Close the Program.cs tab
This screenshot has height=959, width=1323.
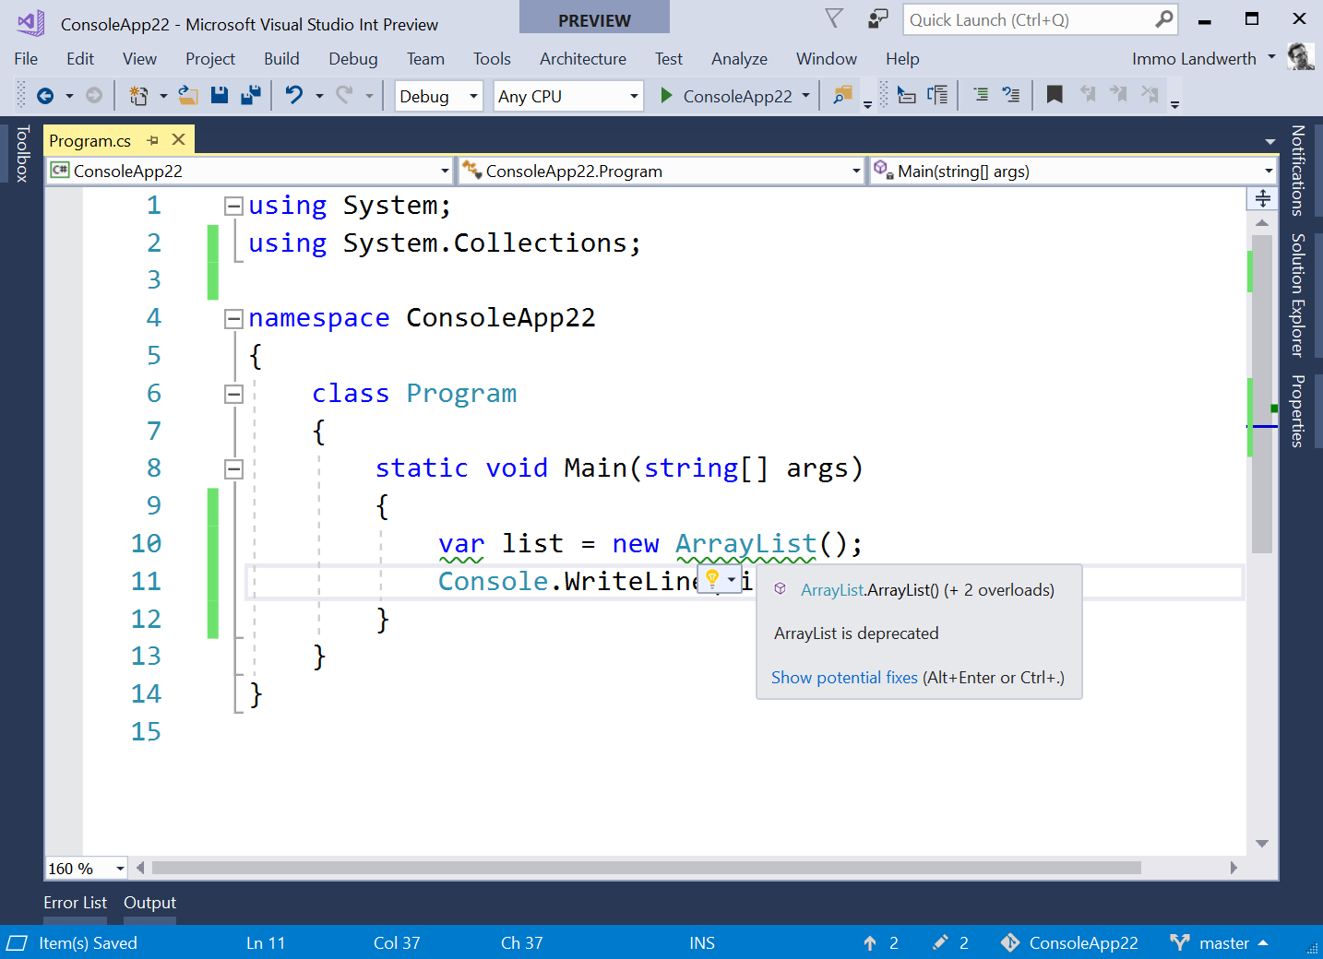pos(179,139)
